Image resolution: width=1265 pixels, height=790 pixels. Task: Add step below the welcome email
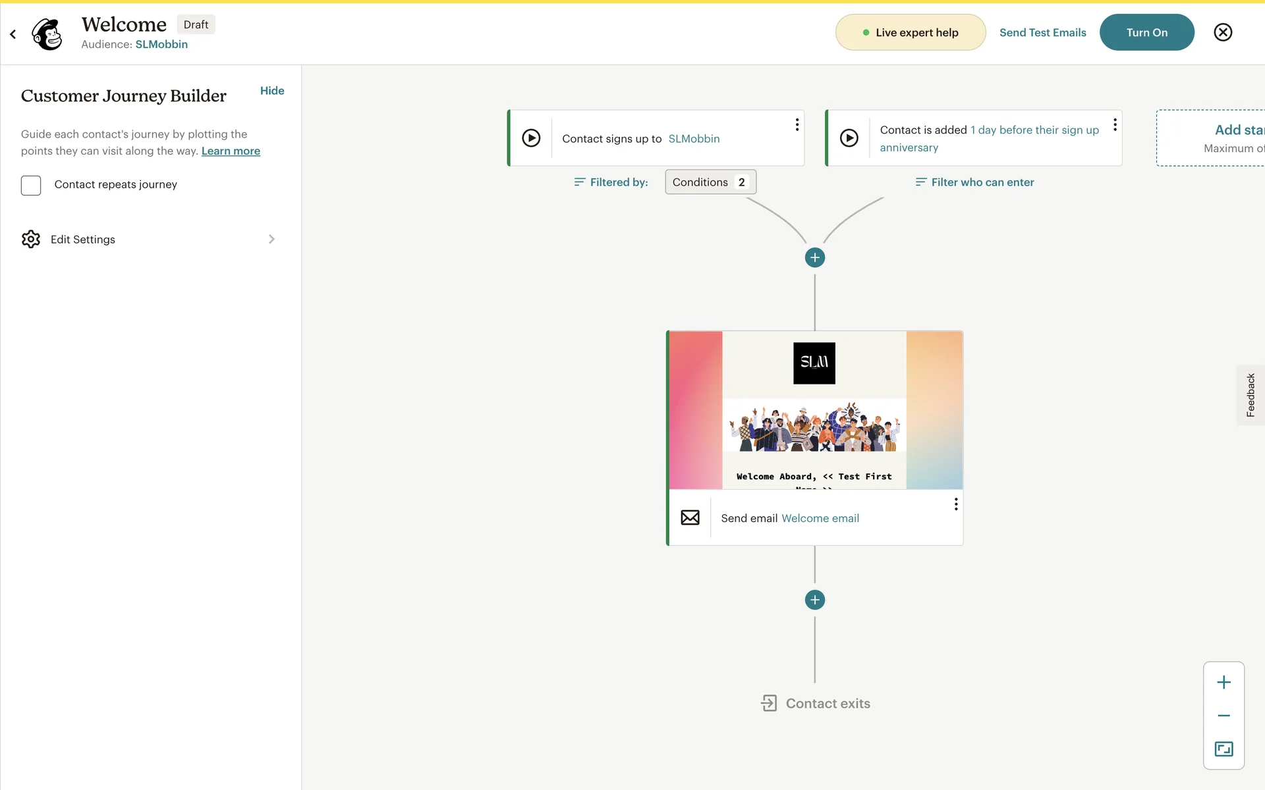815,600
